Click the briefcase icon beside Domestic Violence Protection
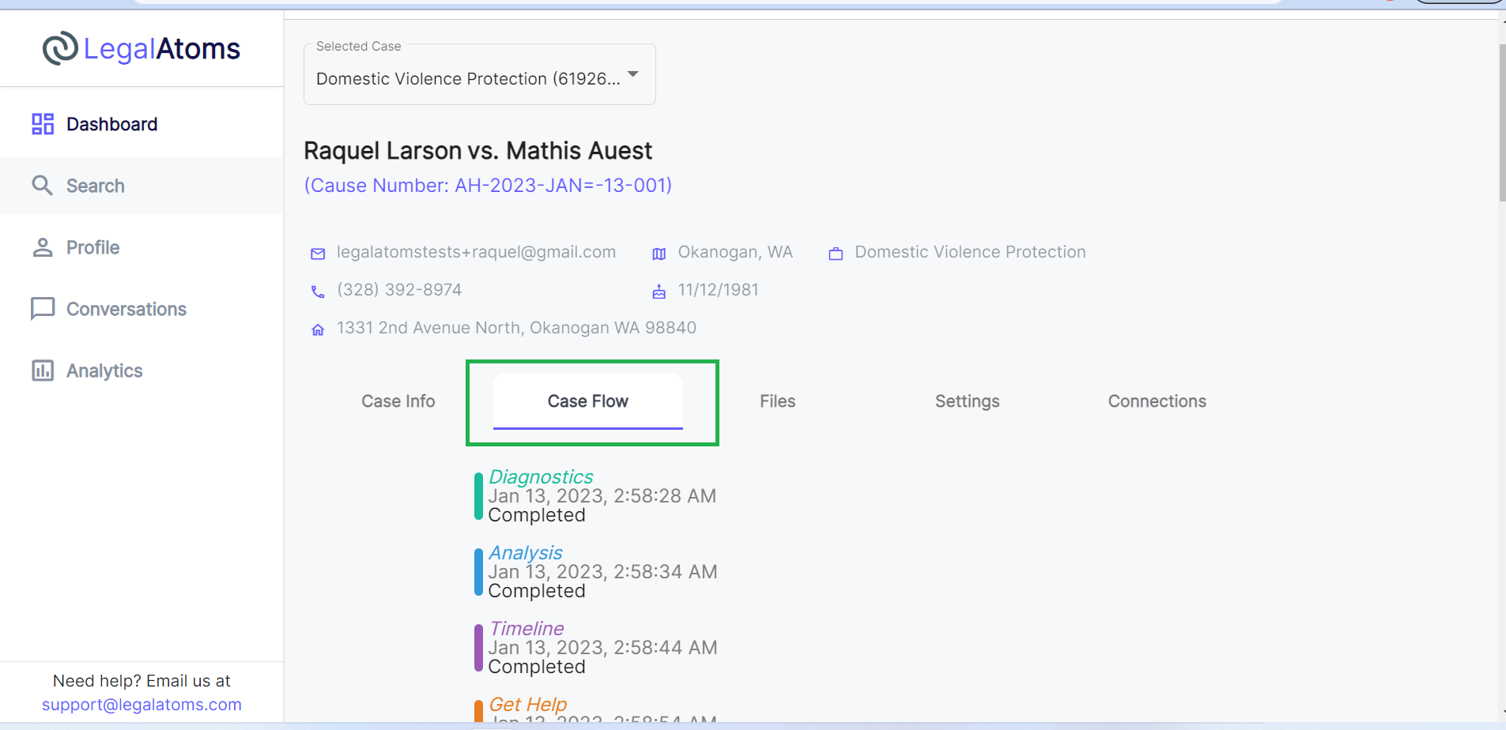Image resolution: width=1506 pixels, height=730 pixels. (836, 254)
